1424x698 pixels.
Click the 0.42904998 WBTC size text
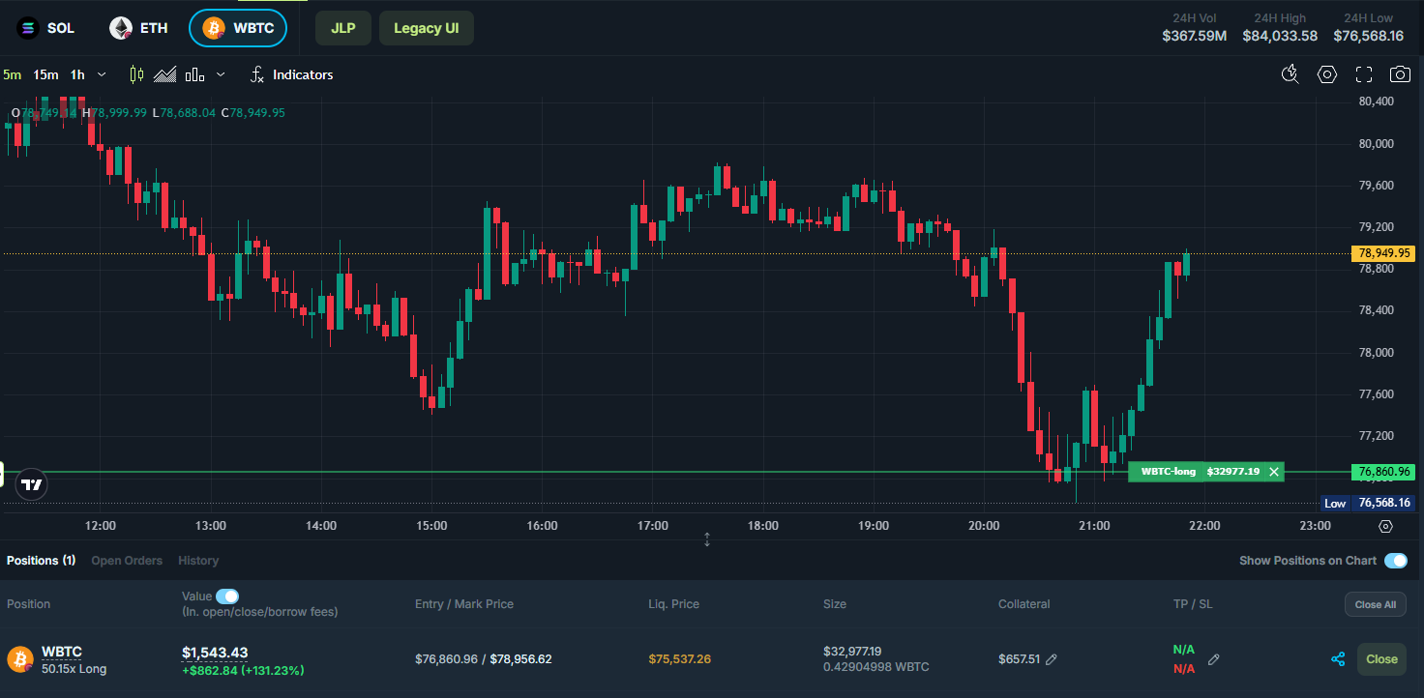pos(875,667)
